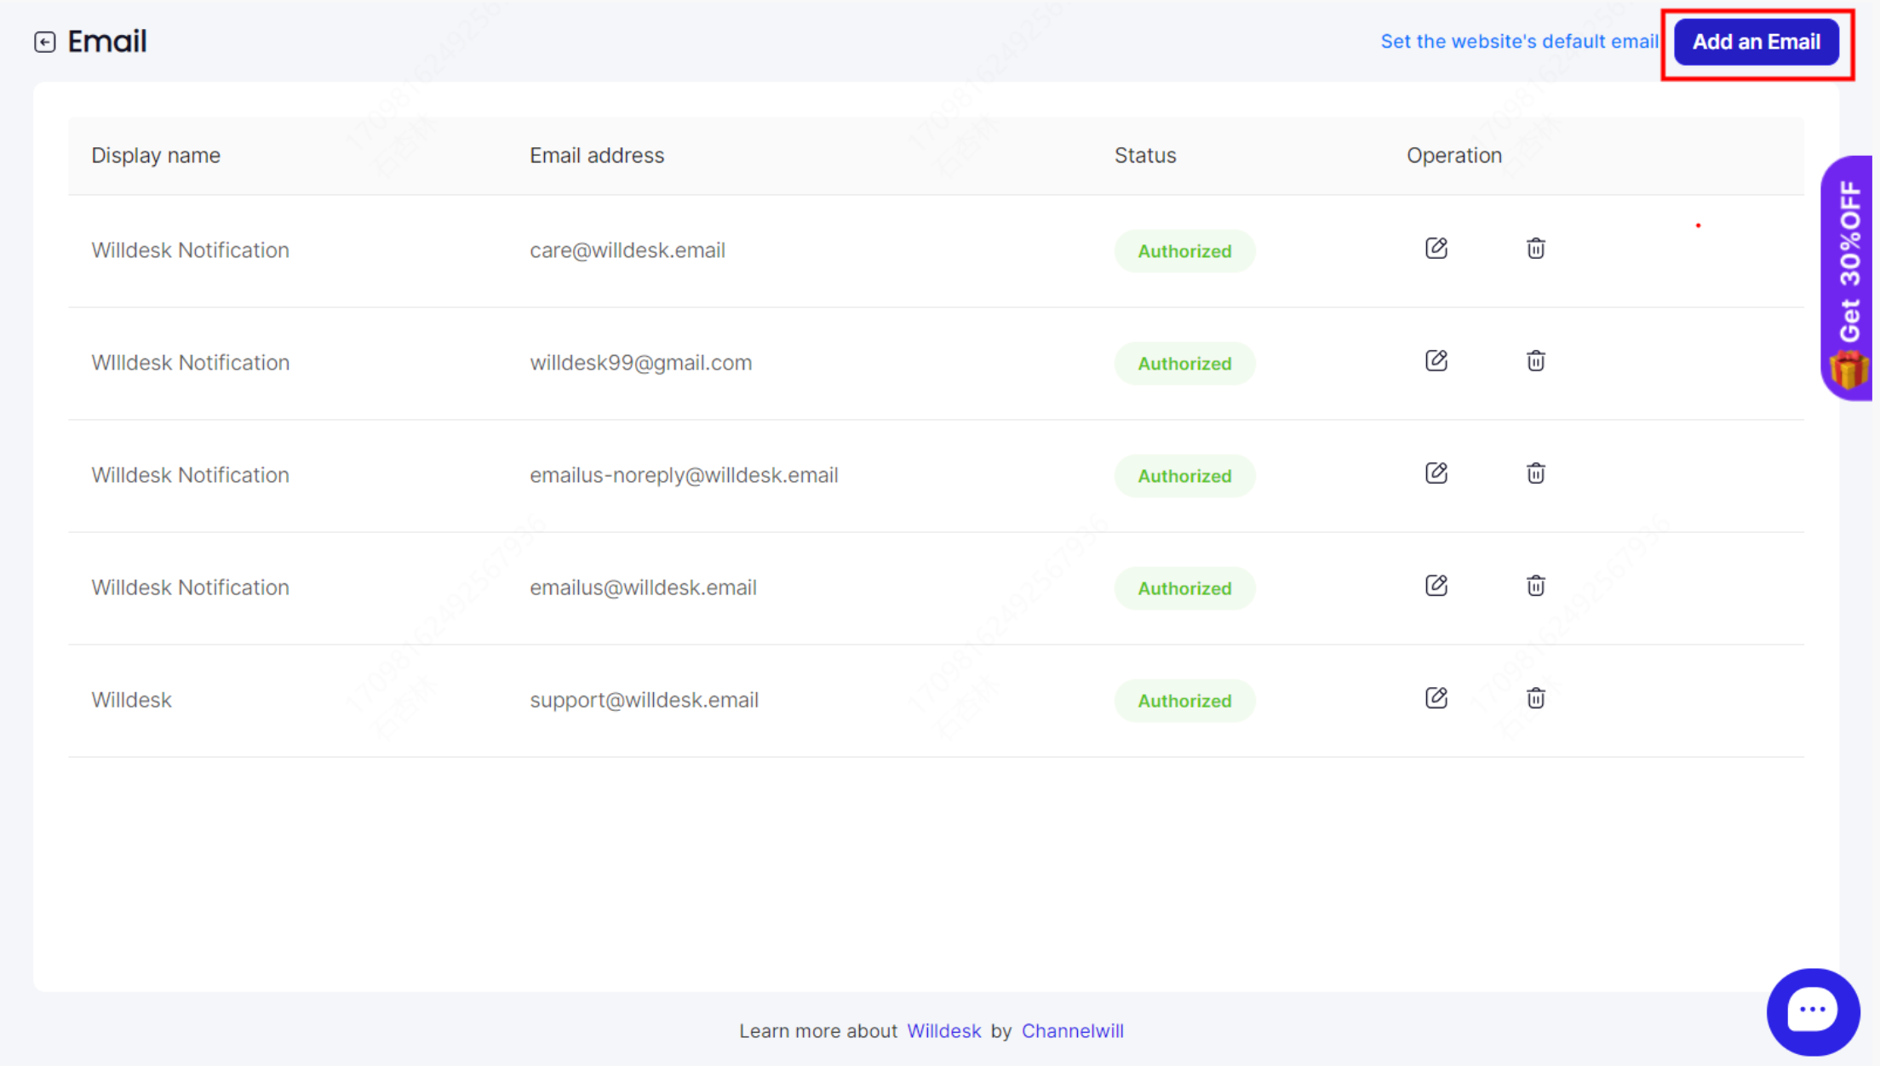Click the Authorized badge for willdesk99@gmail.com

coord(1184,364)
